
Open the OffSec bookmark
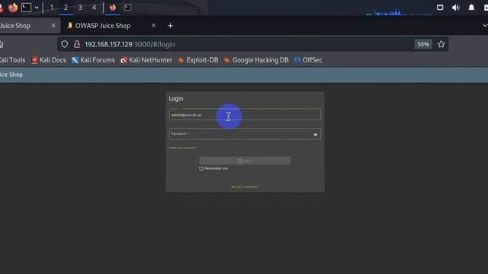coord(308,60)
